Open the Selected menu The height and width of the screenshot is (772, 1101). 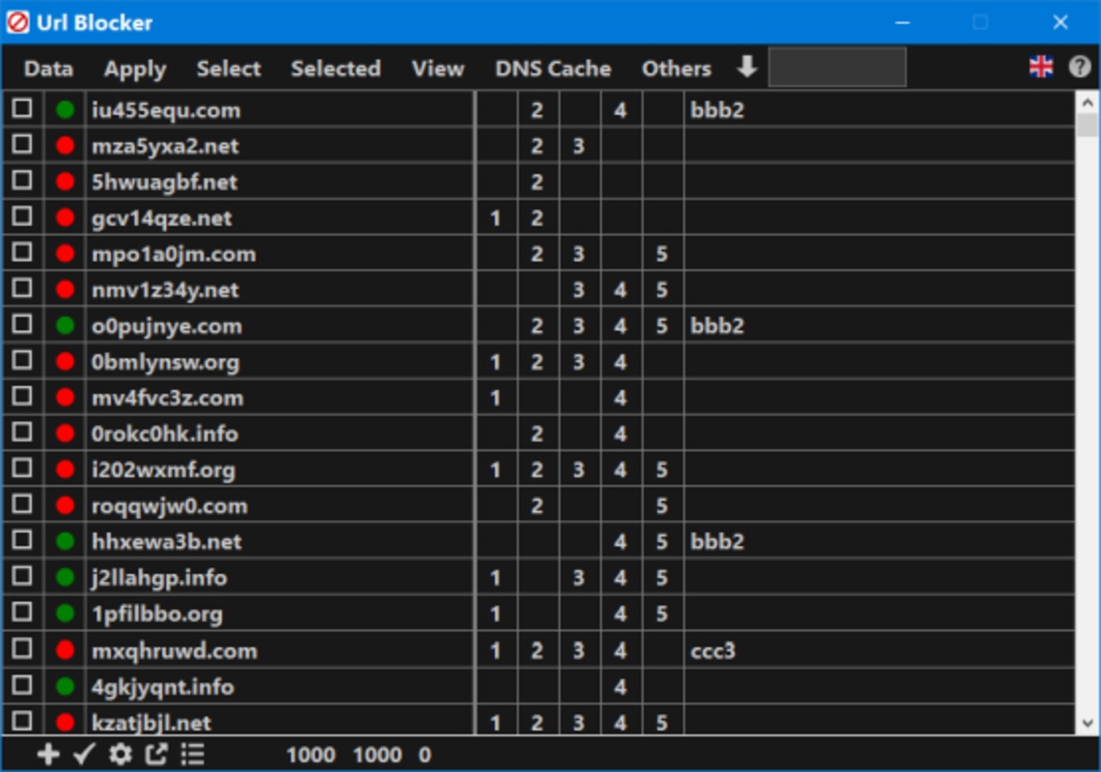(336, 69)
